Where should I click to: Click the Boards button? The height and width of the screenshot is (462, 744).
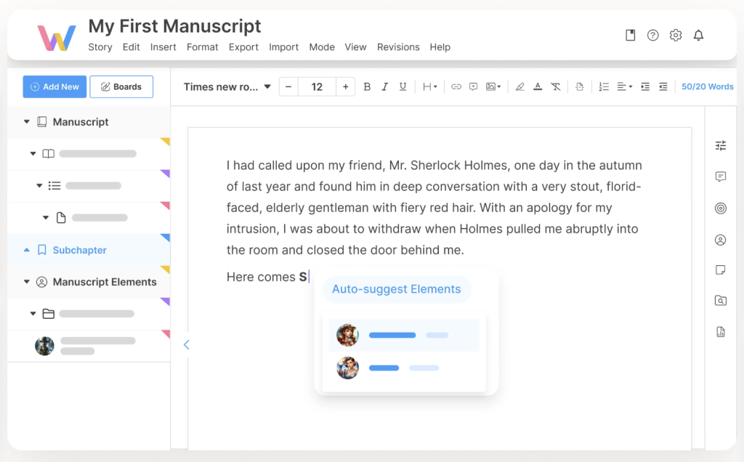point(121,86)
